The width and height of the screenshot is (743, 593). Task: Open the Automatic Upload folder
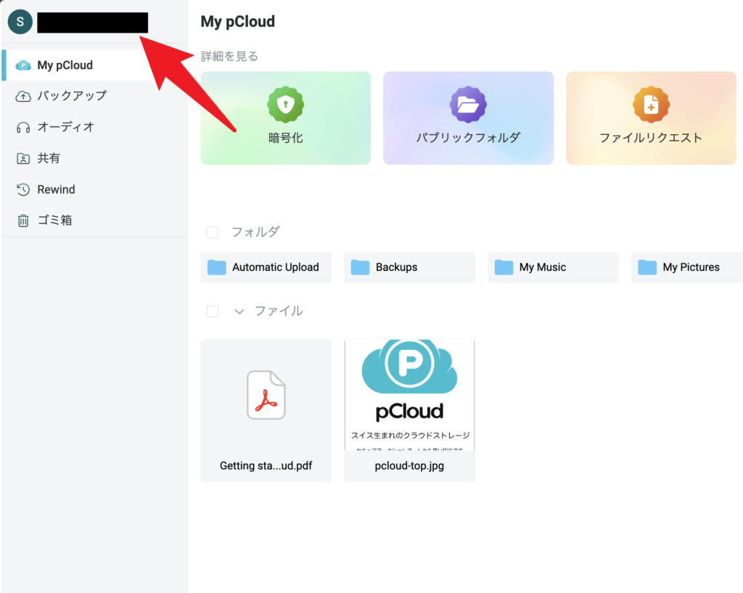click(x=266, y=267)
